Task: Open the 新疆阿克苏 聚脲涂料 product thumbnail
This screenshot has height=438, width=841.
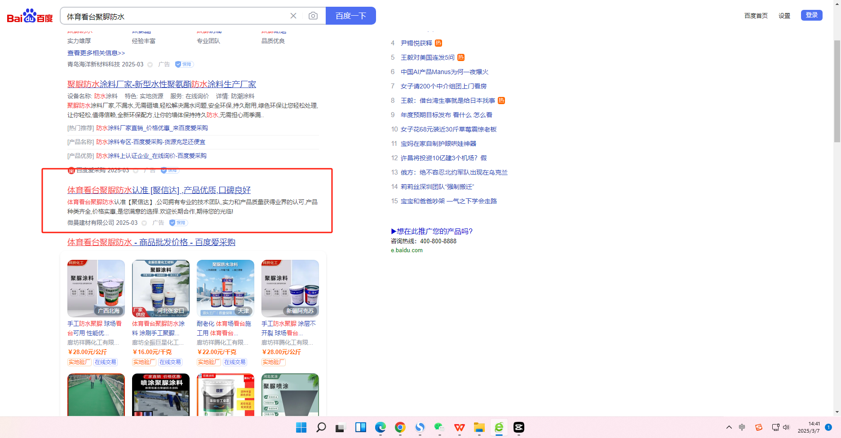Action: pos(290,289)
